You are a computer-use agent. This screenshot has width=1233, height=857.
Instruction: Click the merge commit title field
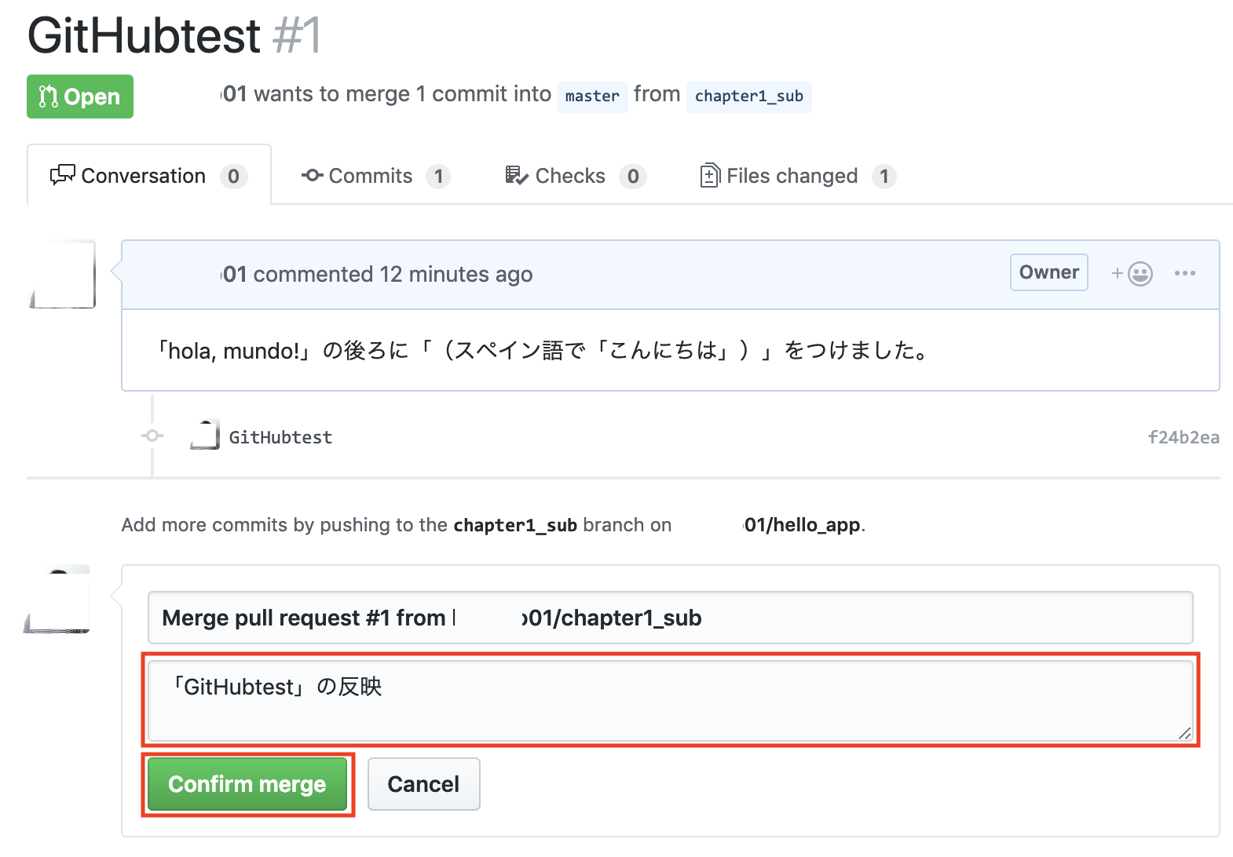click(x=670, y=618)
